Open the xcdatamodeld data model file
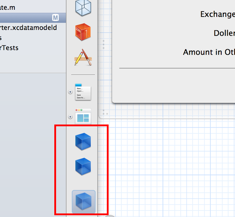Screen dimensions: 235x217 [28, 27]
